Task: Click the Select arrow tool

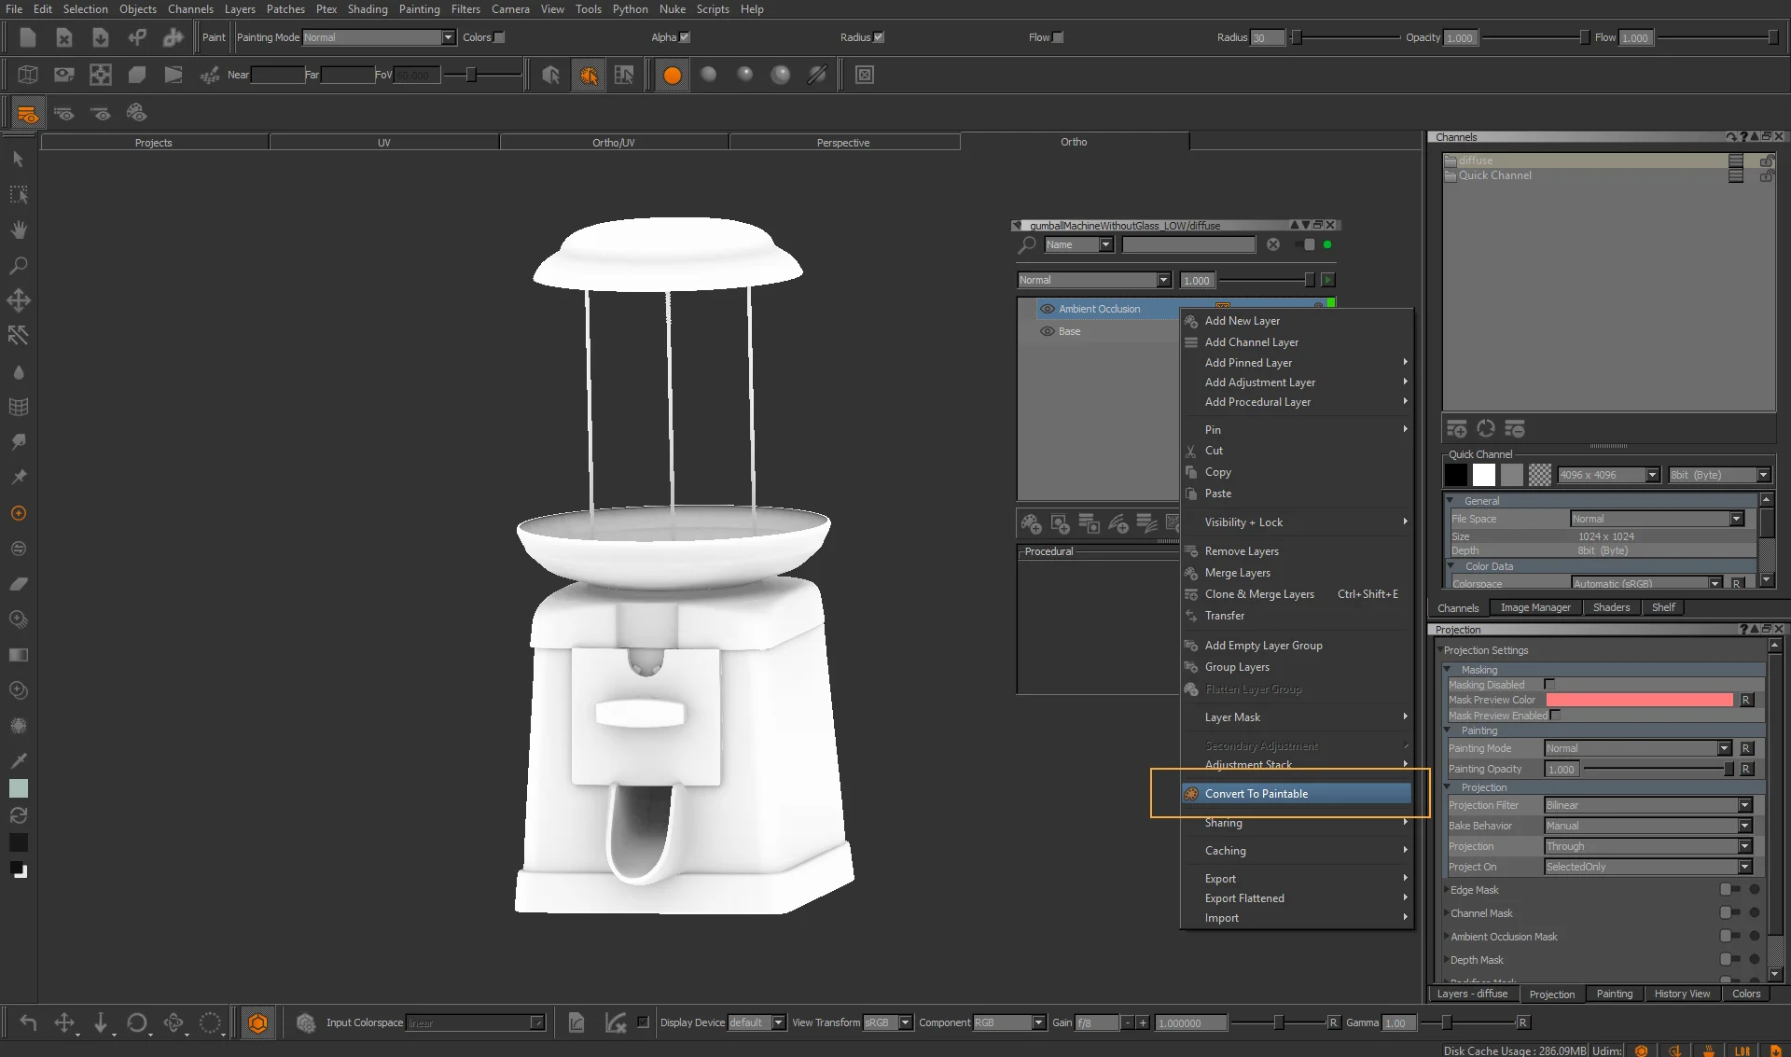Action: click(18, 160)
